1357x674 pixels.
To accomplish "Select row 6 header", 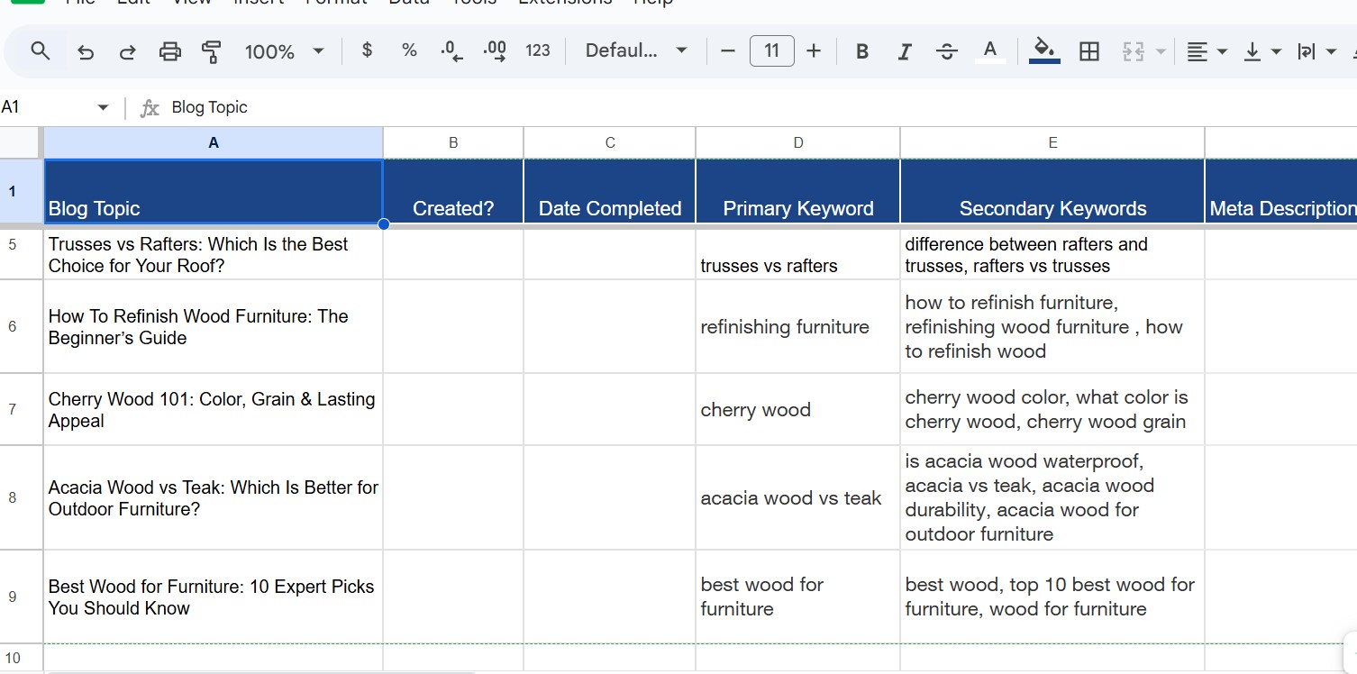I will 21,326.
